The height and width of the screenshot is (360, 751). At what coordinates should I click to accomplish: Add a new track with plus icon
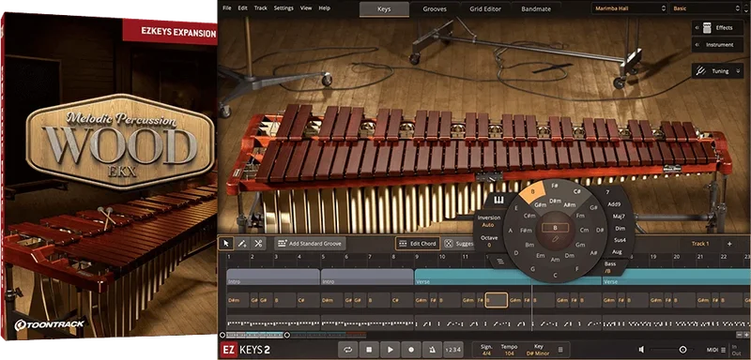tap(729, 244)
